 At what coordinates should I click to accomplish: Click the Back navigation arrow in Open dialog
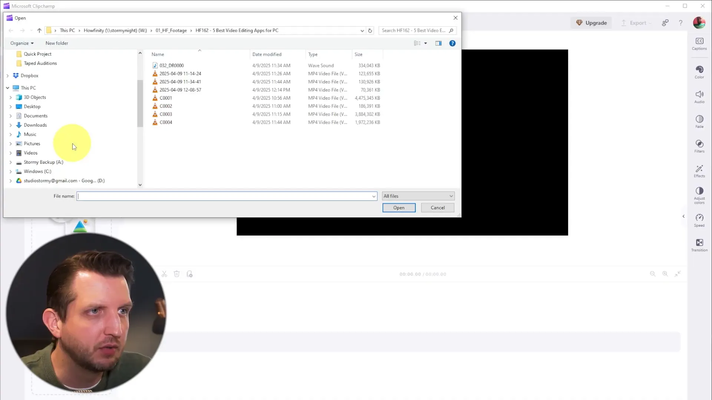(x=11, y=31)
